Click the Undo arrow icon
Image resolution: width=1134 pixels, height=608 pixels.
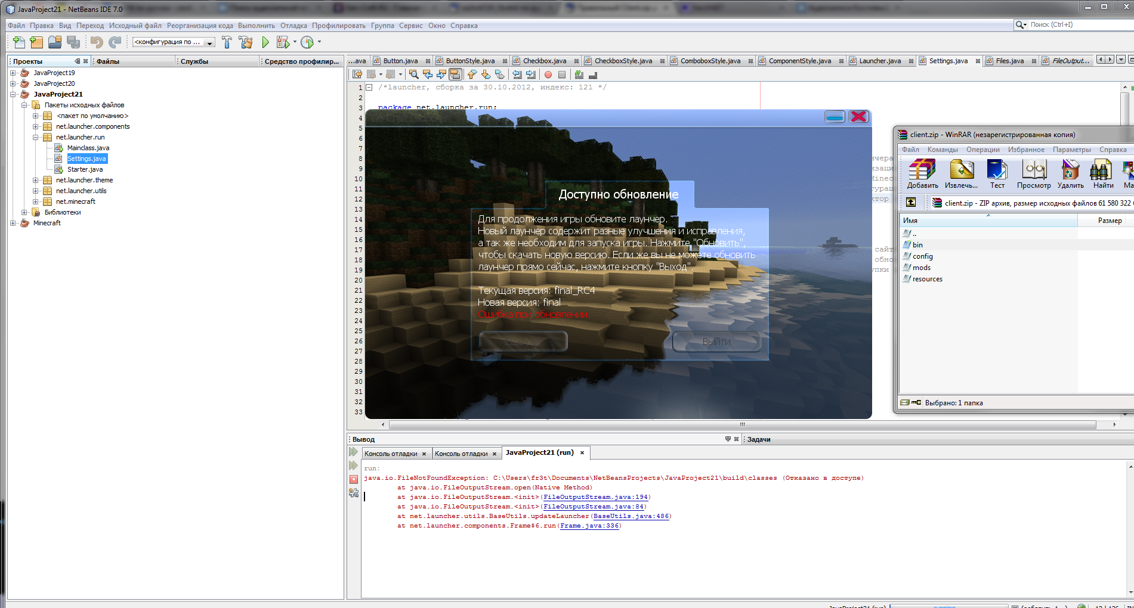[x=97, y=42]
